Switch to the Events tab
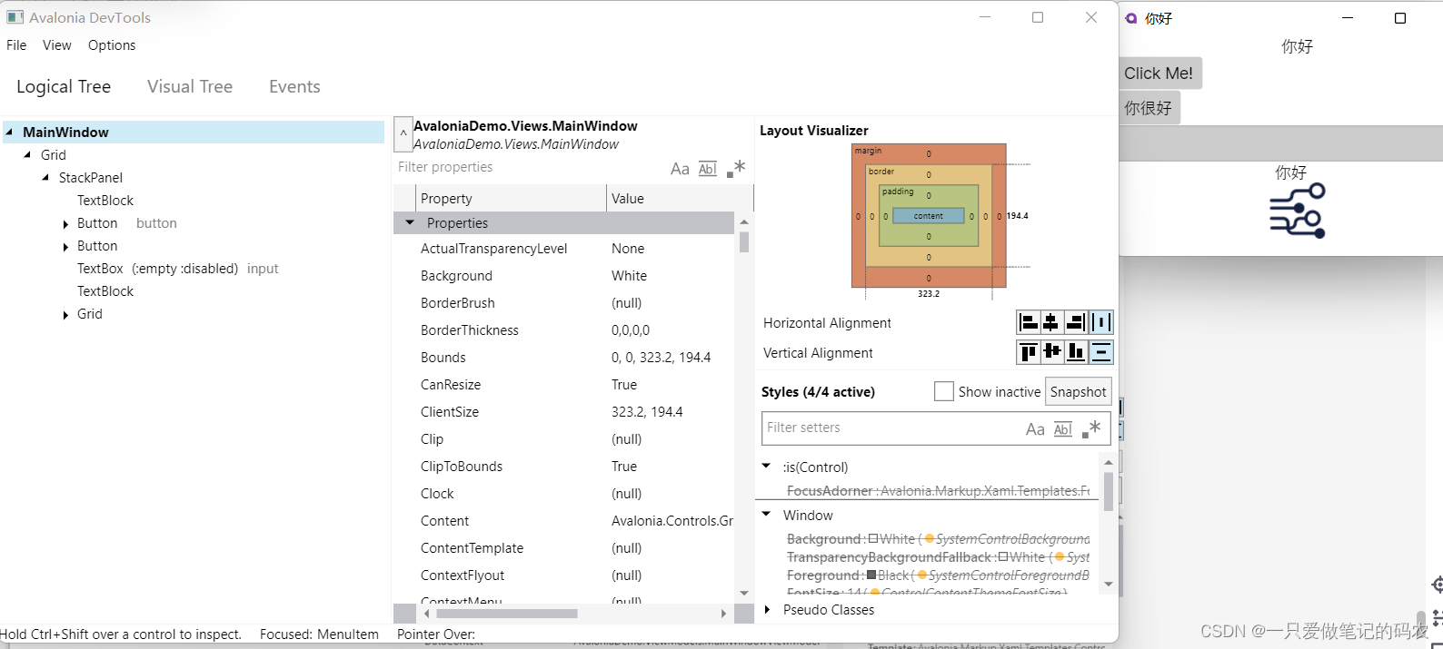1443x649 pixels. pos(294,86)
